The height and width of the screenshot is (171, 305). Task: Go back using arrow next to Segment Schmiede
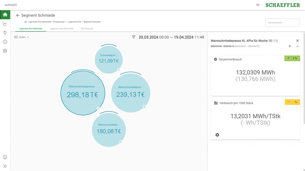coord(18,15)
